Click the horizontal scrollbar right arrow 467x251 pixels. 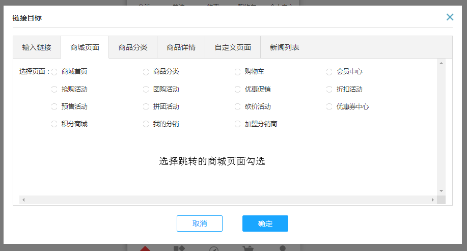pyautogui.click(x=433, y=200)
